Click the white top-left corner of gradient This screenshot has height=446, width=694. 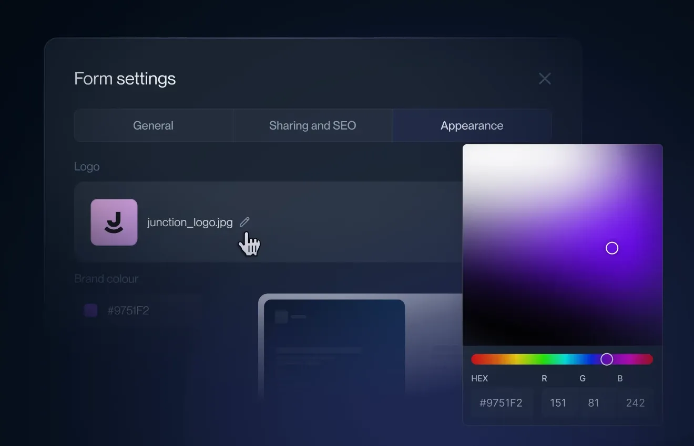(x=468, y=150)
